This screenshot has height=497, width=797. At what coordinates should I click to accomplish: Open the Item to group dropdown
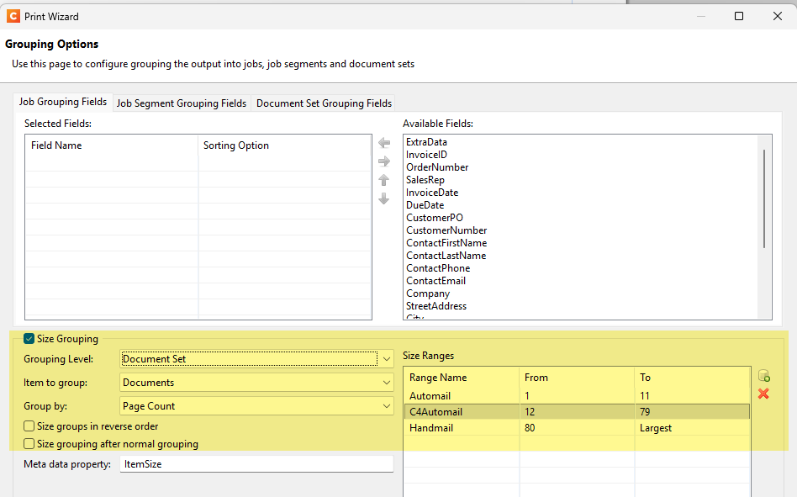[386, 383]
